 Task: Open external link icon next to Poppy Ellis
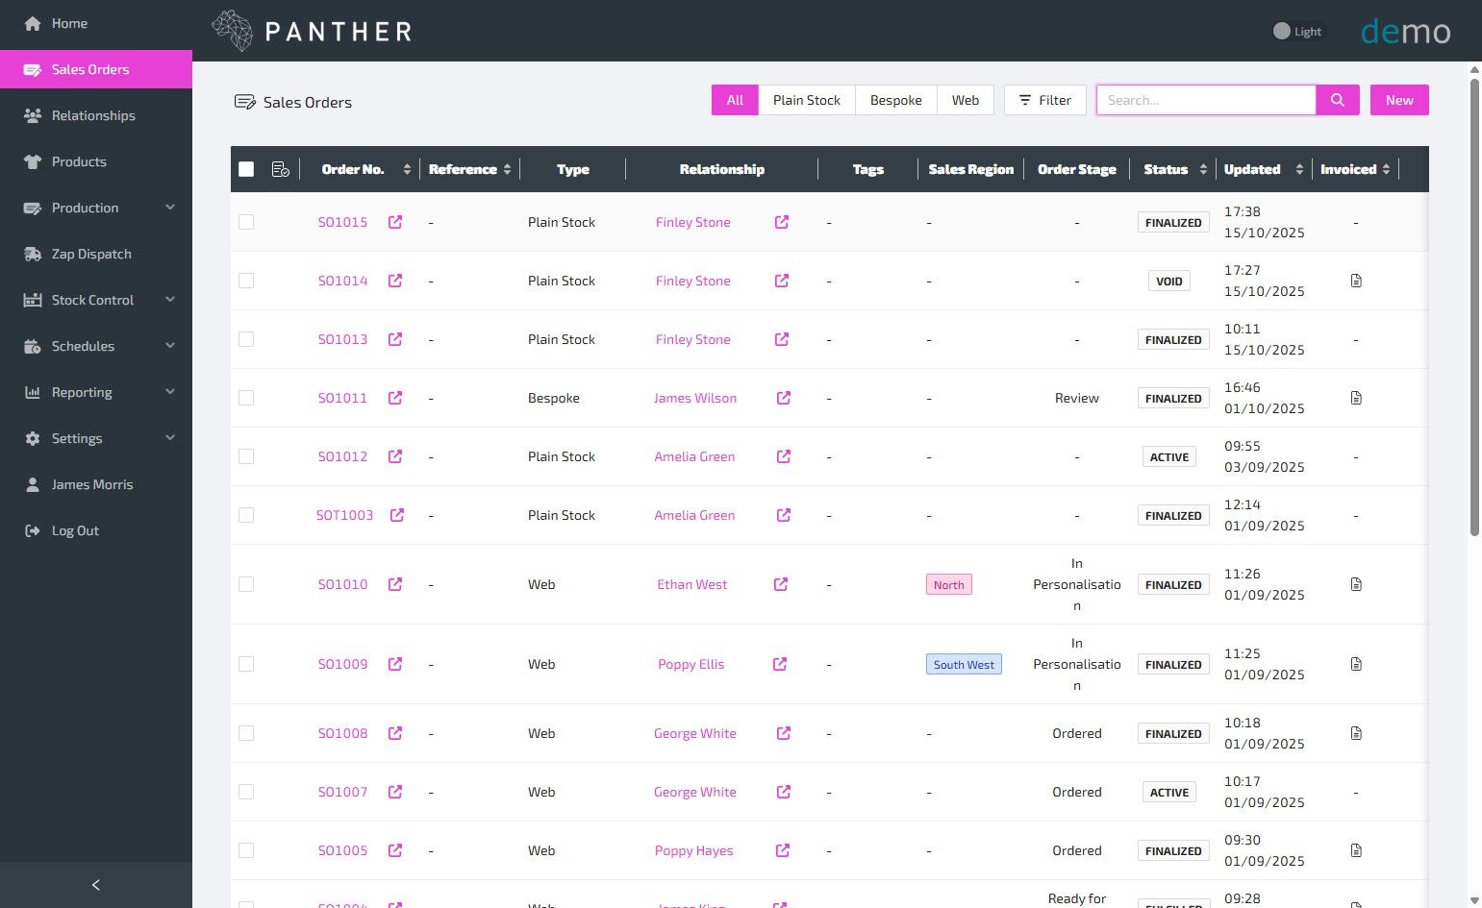[780, 664]
